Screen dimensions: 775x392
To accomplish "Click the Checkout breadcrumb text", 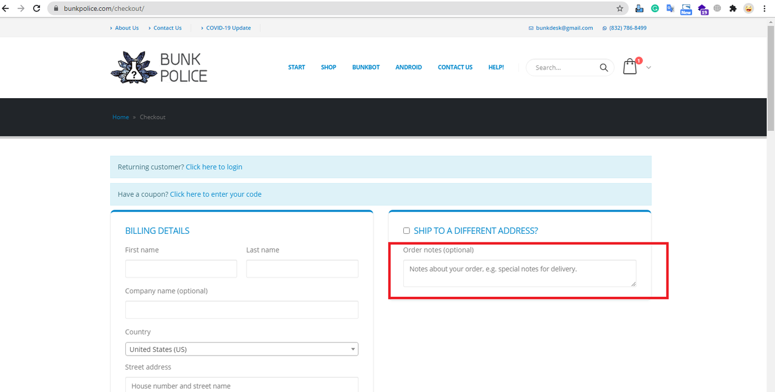I will [x=153, y=117].
